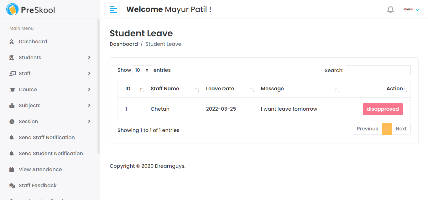Click inside the Search input field
This screenshot has width=428, height=200.
coord(378,70)
